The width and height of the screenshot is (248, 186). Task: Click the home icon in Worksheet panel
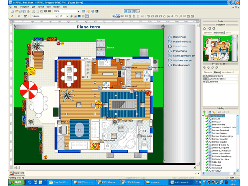pos(204,28)
